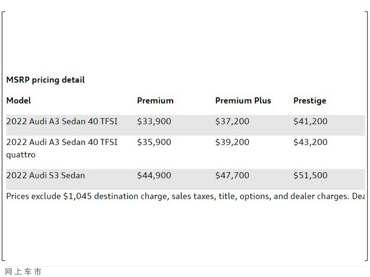Select the $39,200 quattro Premium Plus price
This screenshot has width=370, height=277.
232,142
